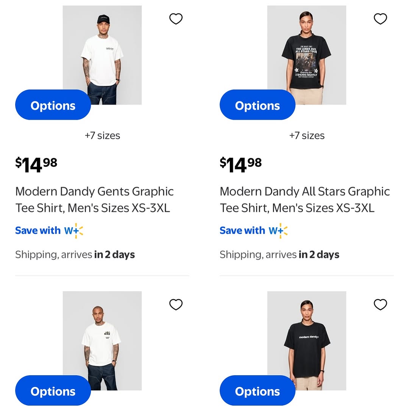Heart the black "modern dandy" logo tee
This screenshot has height=409, width=409.
point(380,304)
